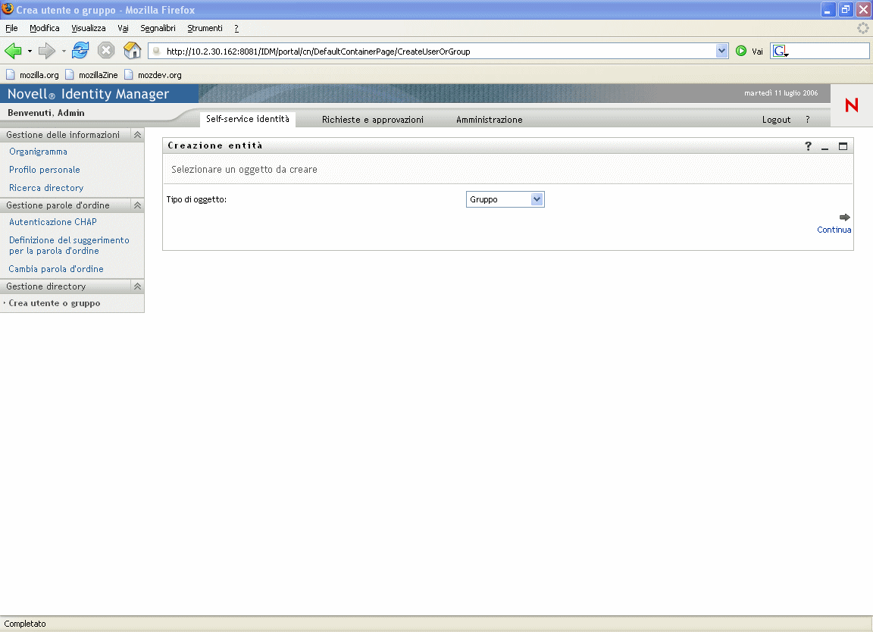Click inside the URL address field

(440, 52)
